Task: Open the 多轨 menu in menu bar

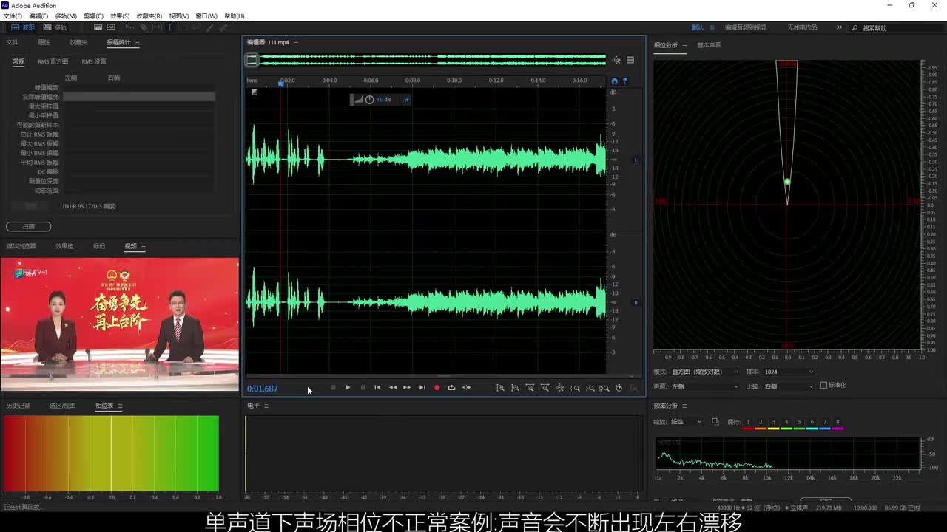Action: point(67,16)
